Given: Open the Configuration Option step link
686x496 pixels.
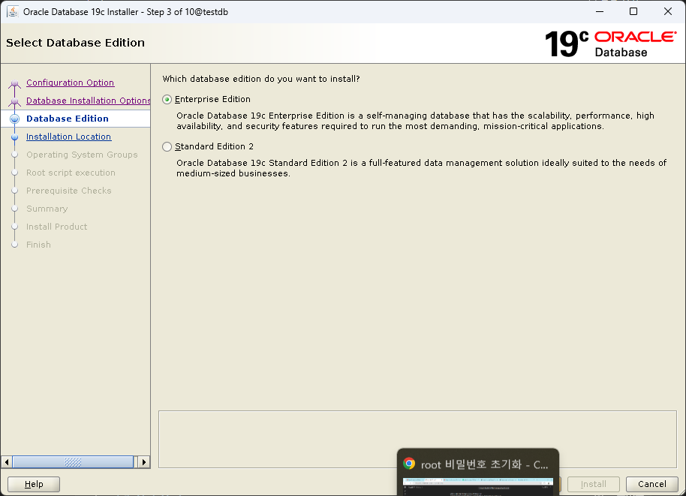Looking at the screenshot, I should point(70,83).
